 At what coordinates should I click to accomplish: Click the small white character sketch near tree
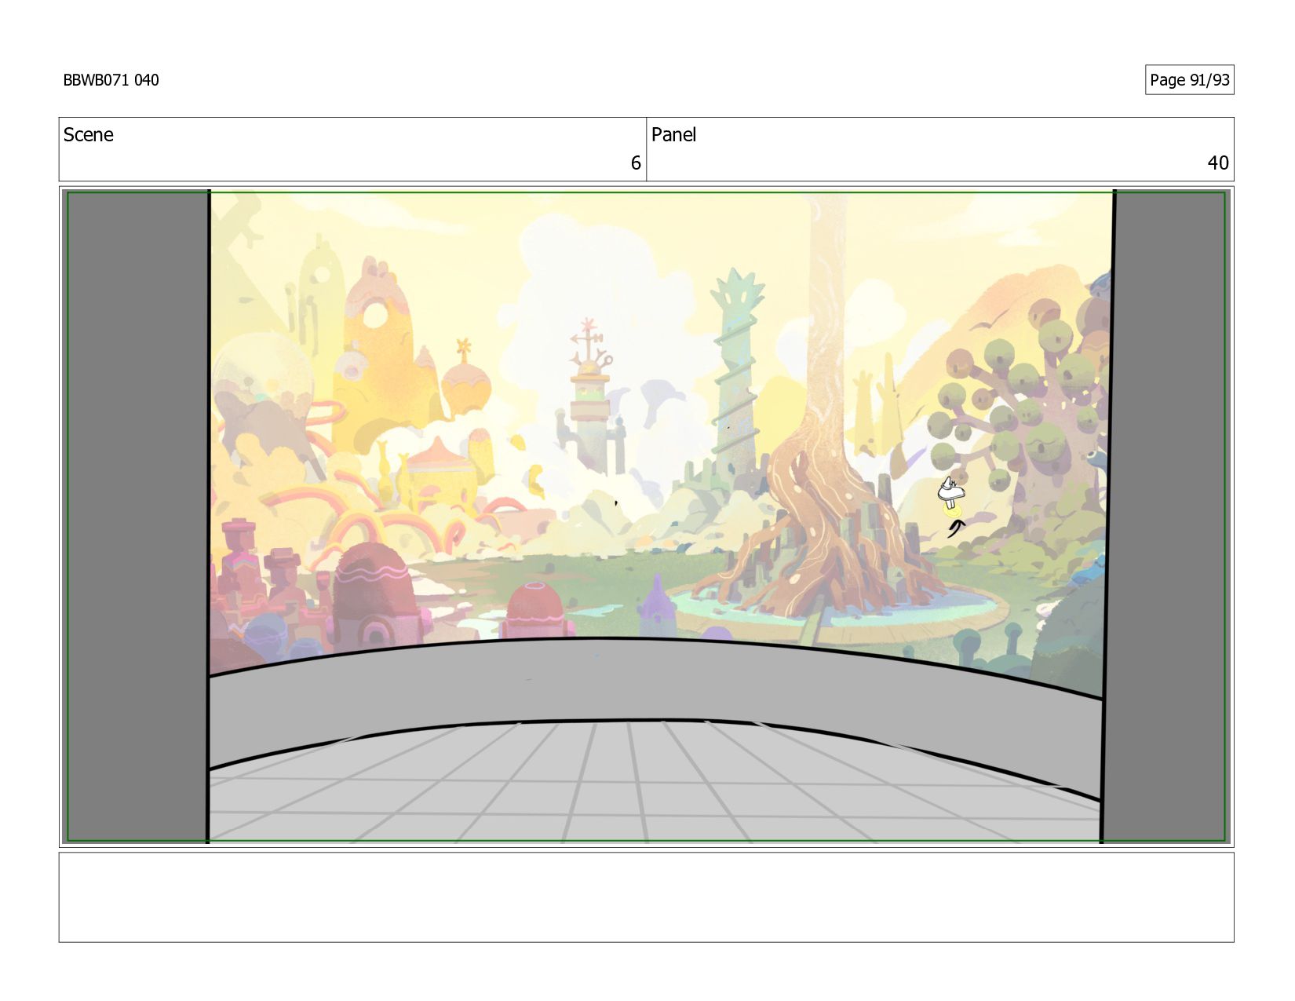pyautogui.click(x=950, y=495)
